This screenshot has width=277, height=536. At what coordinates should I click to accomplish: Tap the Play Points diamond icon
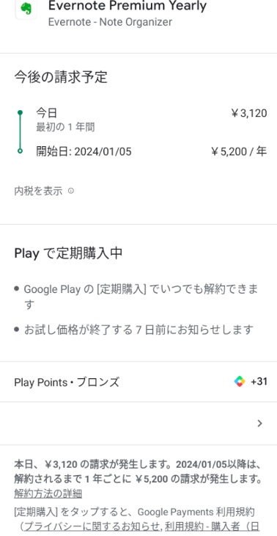click(240, 382)
